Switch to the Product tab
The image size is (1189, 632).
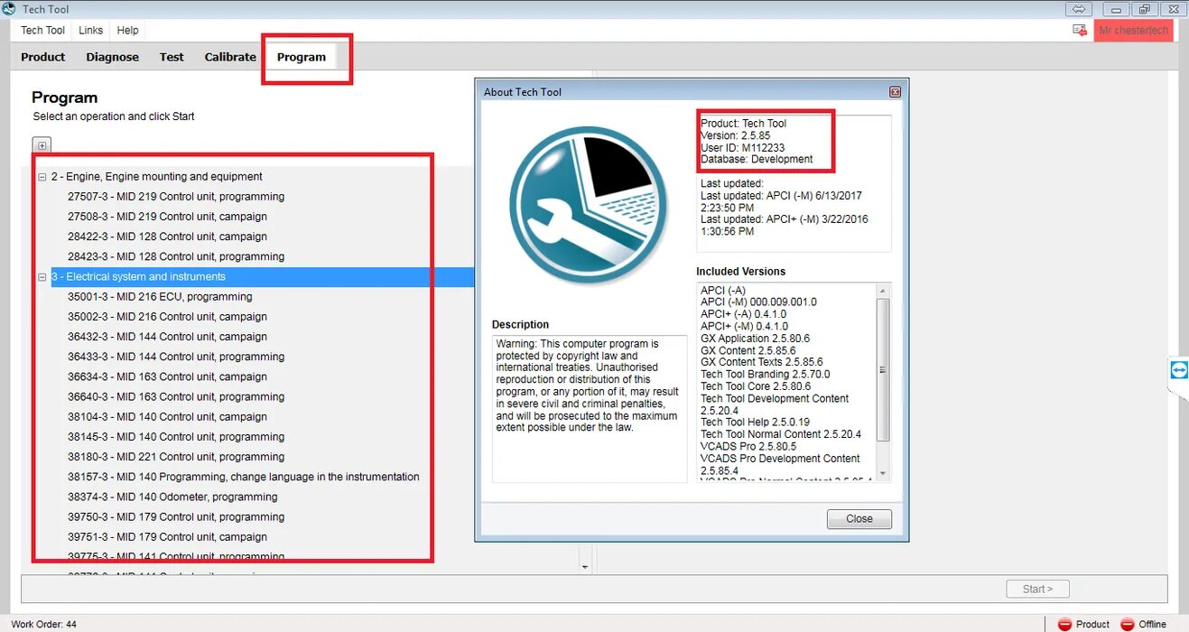[x=43, y=57]
